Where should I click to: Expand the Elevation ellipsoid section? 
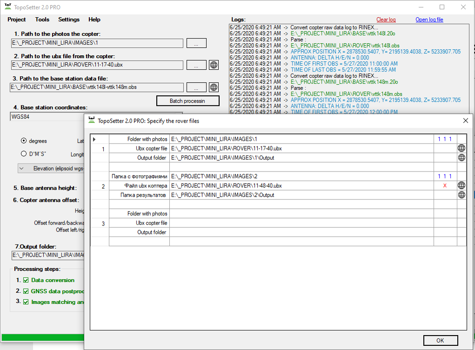click(22, 169)
